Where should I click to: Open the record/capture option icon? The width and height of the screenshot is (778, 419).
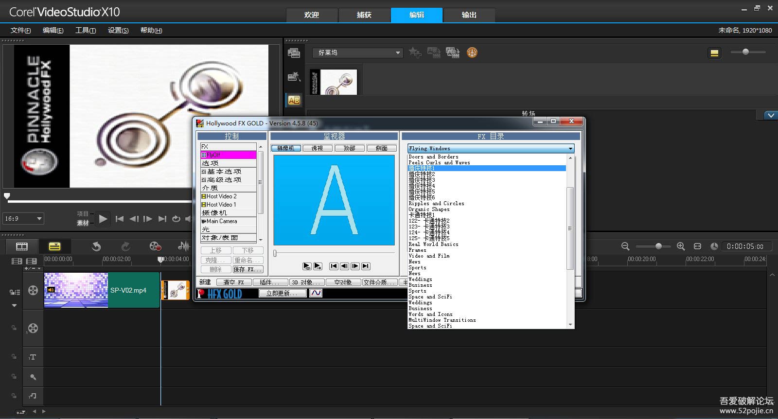click(x=155, y=246)
